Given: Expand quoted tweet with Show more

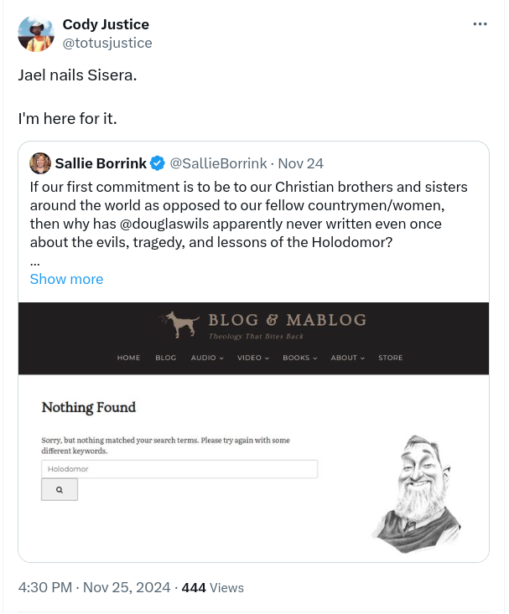Looking at the screenshot, I should [66, 279].
